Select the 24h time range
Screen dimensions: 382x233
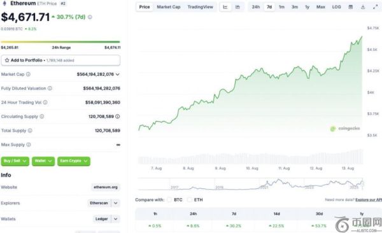(255, 7)
